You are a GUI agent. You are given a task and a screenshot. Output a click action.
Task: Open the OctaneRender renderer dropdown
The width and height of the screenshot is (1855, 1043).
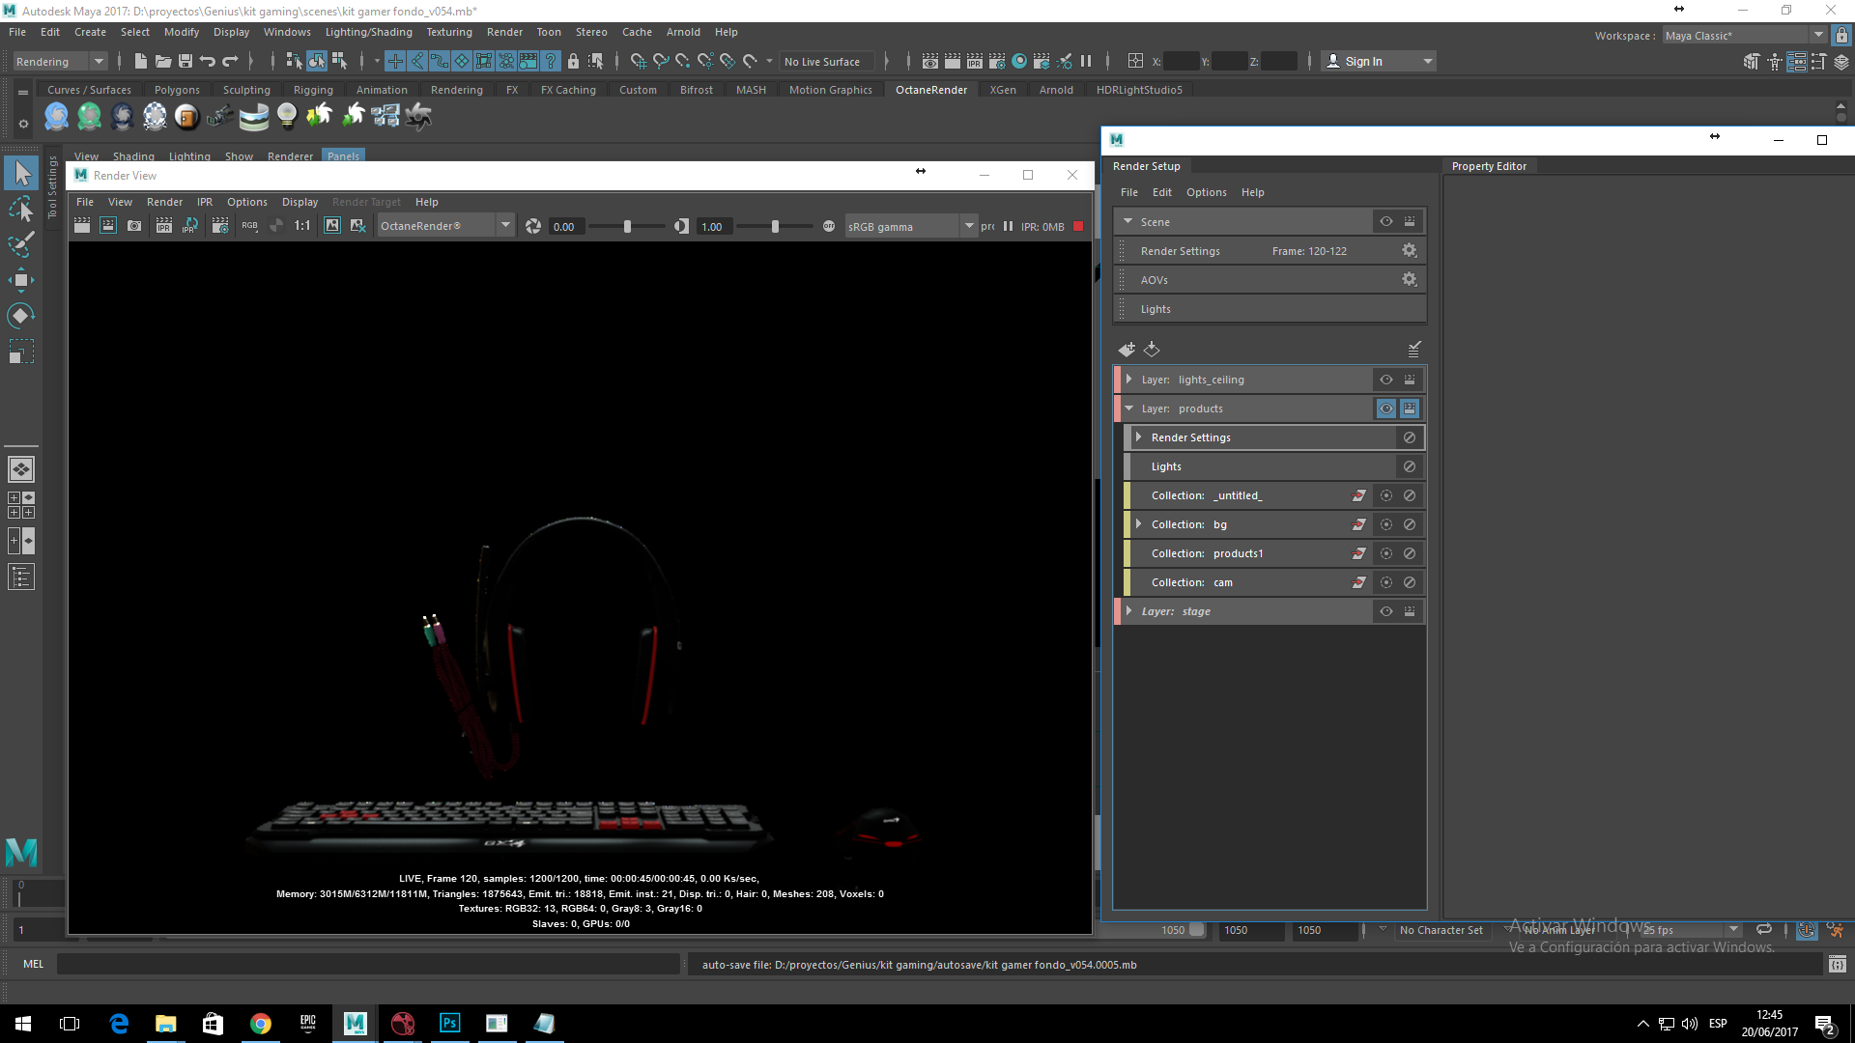pyautogui.click(x=504, y=226)
